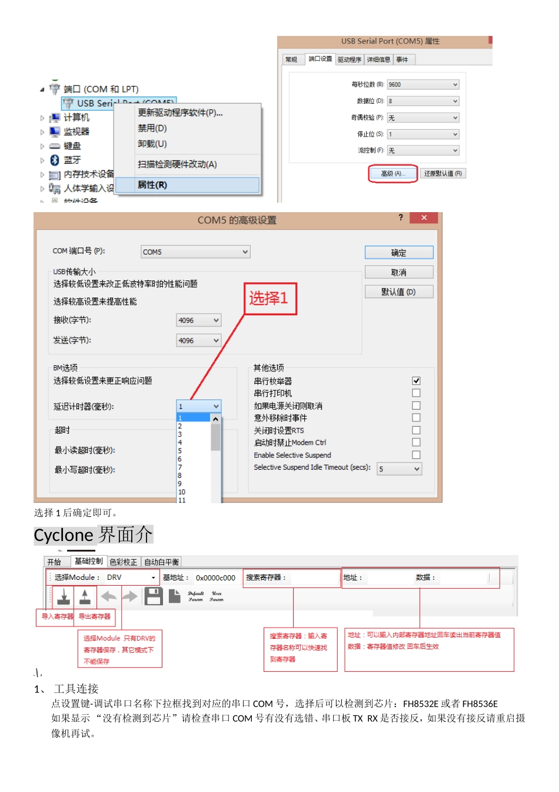The image size is (559, 792).
Task: Click the Default Param icon
Action: (x=196, y=596)
